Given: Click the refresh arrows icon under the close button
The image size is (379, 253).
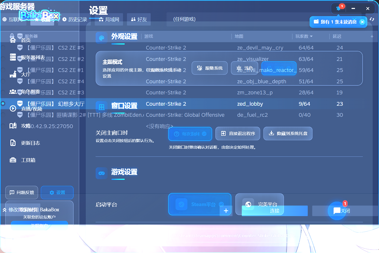Looking at the screenshot, I should click(372, 19).
